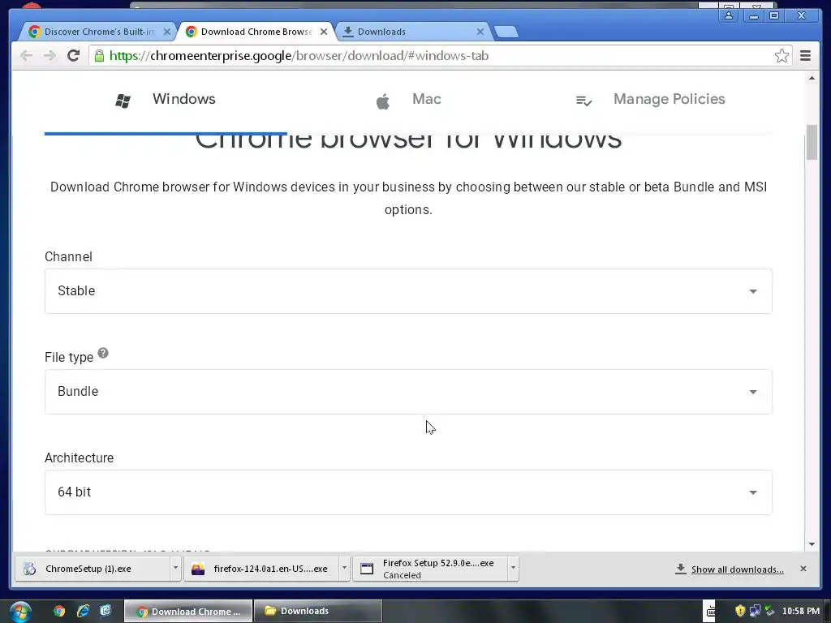The height and width of the screenshot is (623, 831).
Task: Click the Windows logo icon on page
Action: tap(123, 101)
